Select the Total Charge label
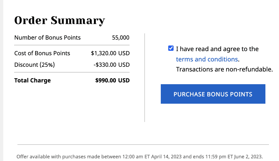 33,80
